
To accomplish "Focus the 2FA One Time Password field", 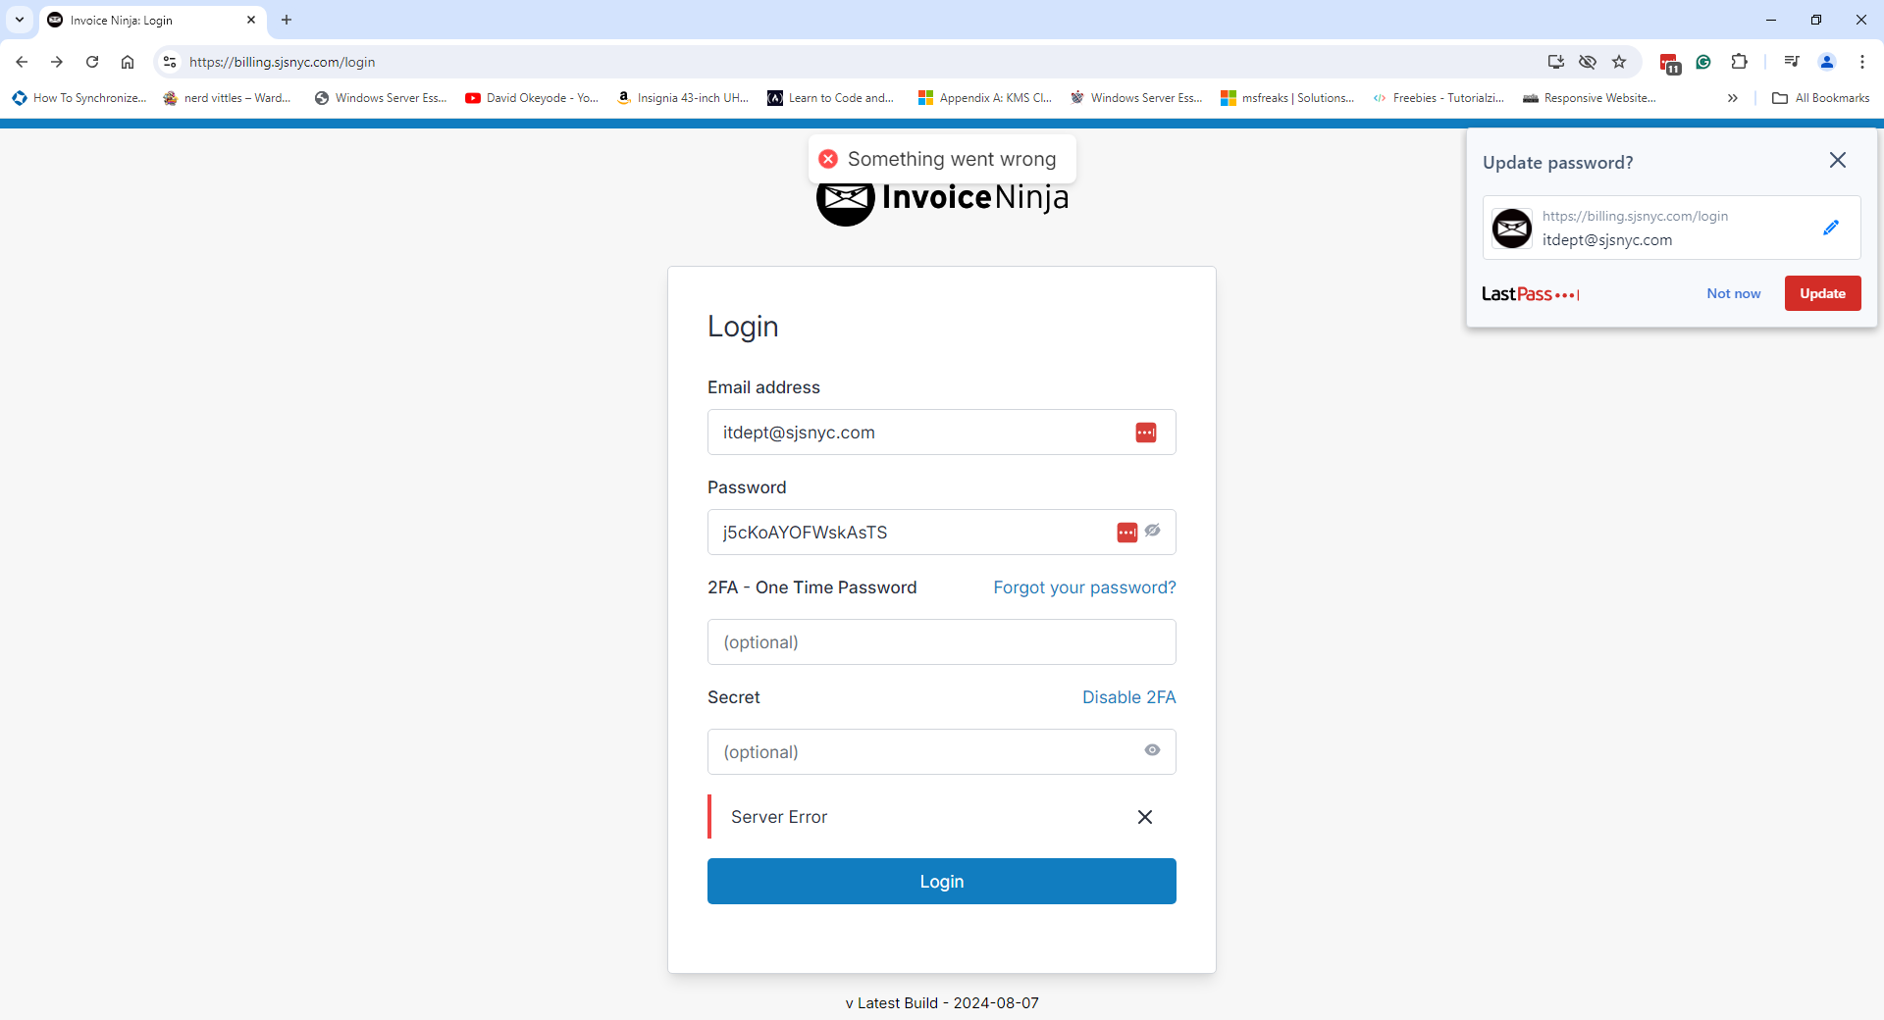I will point(942,642).
